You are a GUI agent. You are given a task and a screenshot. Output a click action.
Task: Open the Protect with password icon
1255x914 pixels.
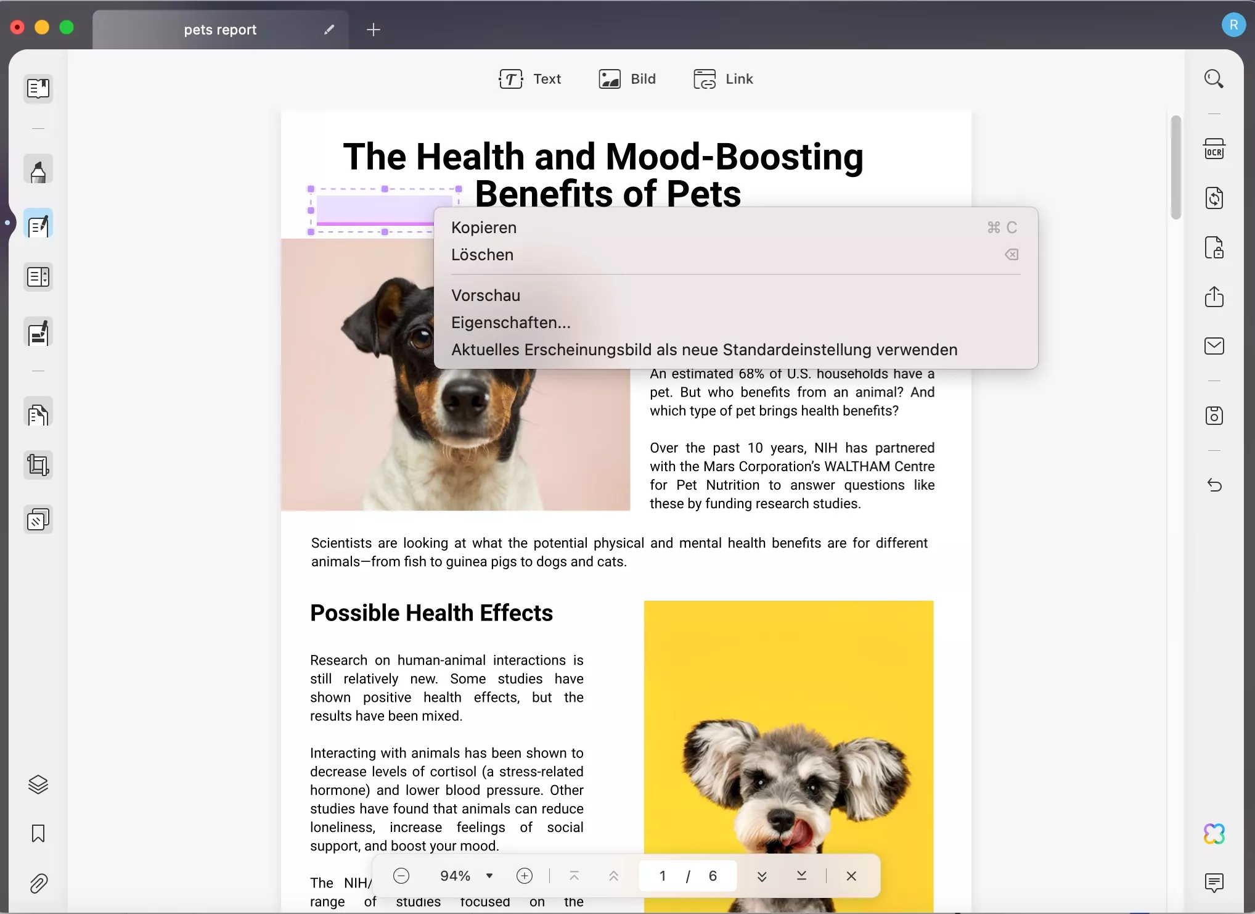pyautogui.click(x=1214, y=248)
